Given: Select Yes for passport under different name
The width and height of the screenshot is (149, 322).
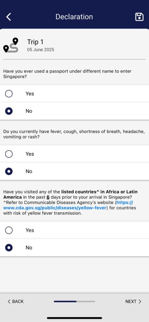Looking at the screenshot, I should [x=74, y=94].
